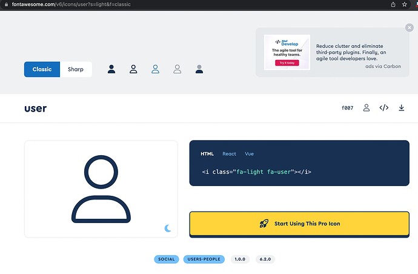Close the Carbon ad banner
The width and height of the screenshot is (418, 274).
410,27
